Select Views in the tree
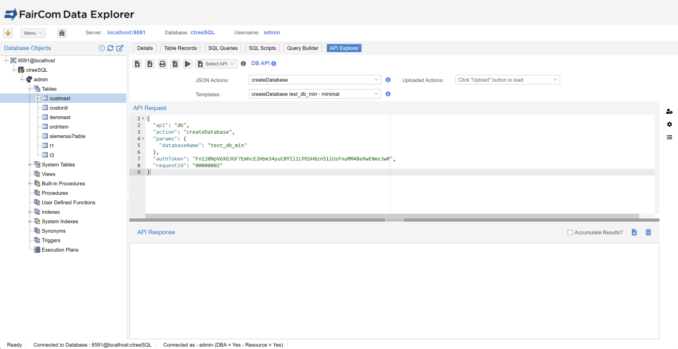Viewport: 678px width, 349px height. click(49, 174)
